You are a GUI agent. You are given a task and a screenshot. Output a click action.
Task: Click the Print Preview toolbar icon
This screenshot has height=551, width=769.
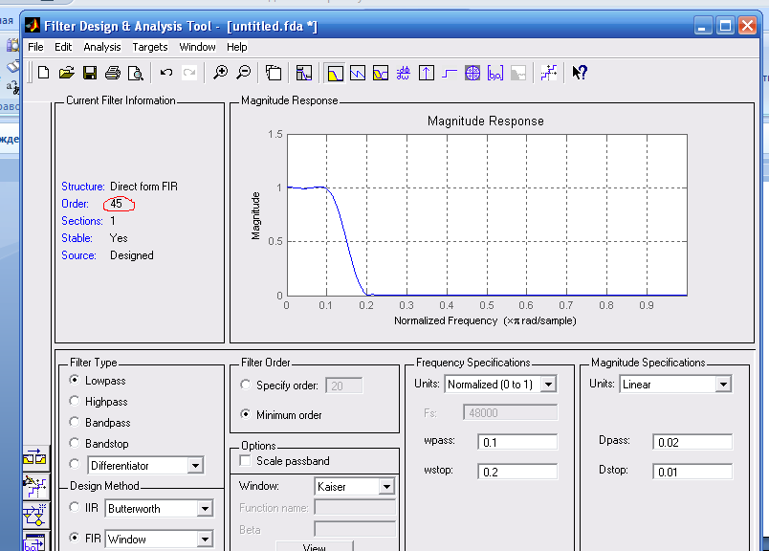coord(136,72)
